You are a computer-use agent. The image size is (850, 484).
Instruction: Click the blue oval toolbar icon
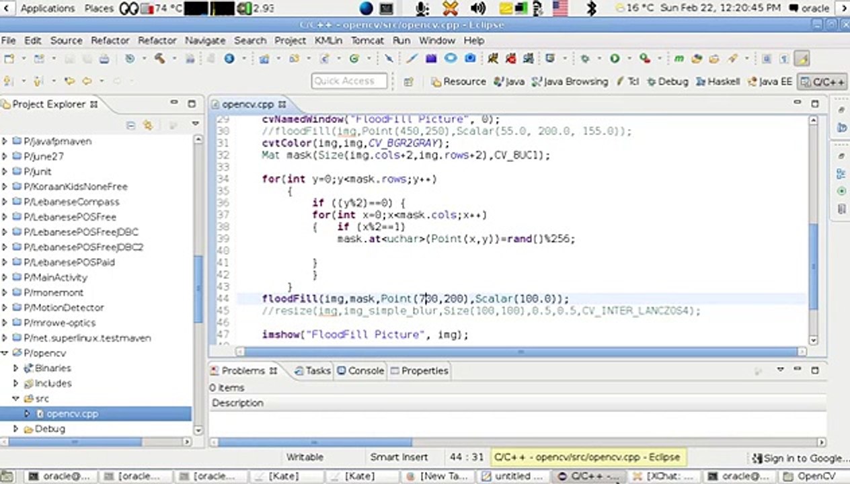[x=451, y=59]
